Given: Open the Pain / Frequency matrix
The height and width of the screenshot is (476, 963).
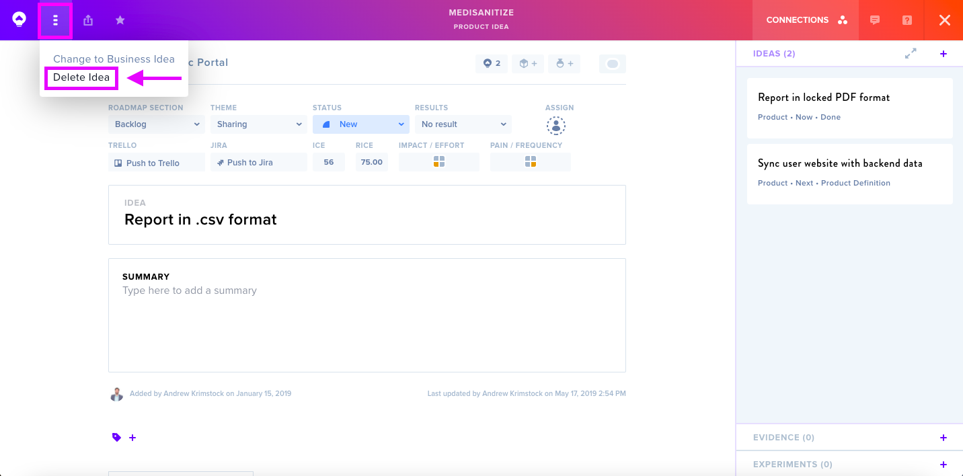Looking at the screenshot, I should point(531,161).
